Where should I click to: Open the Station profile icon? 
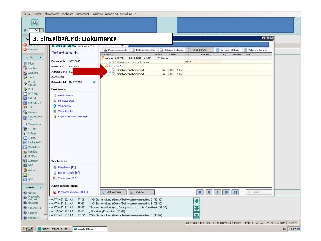[25, 138]
